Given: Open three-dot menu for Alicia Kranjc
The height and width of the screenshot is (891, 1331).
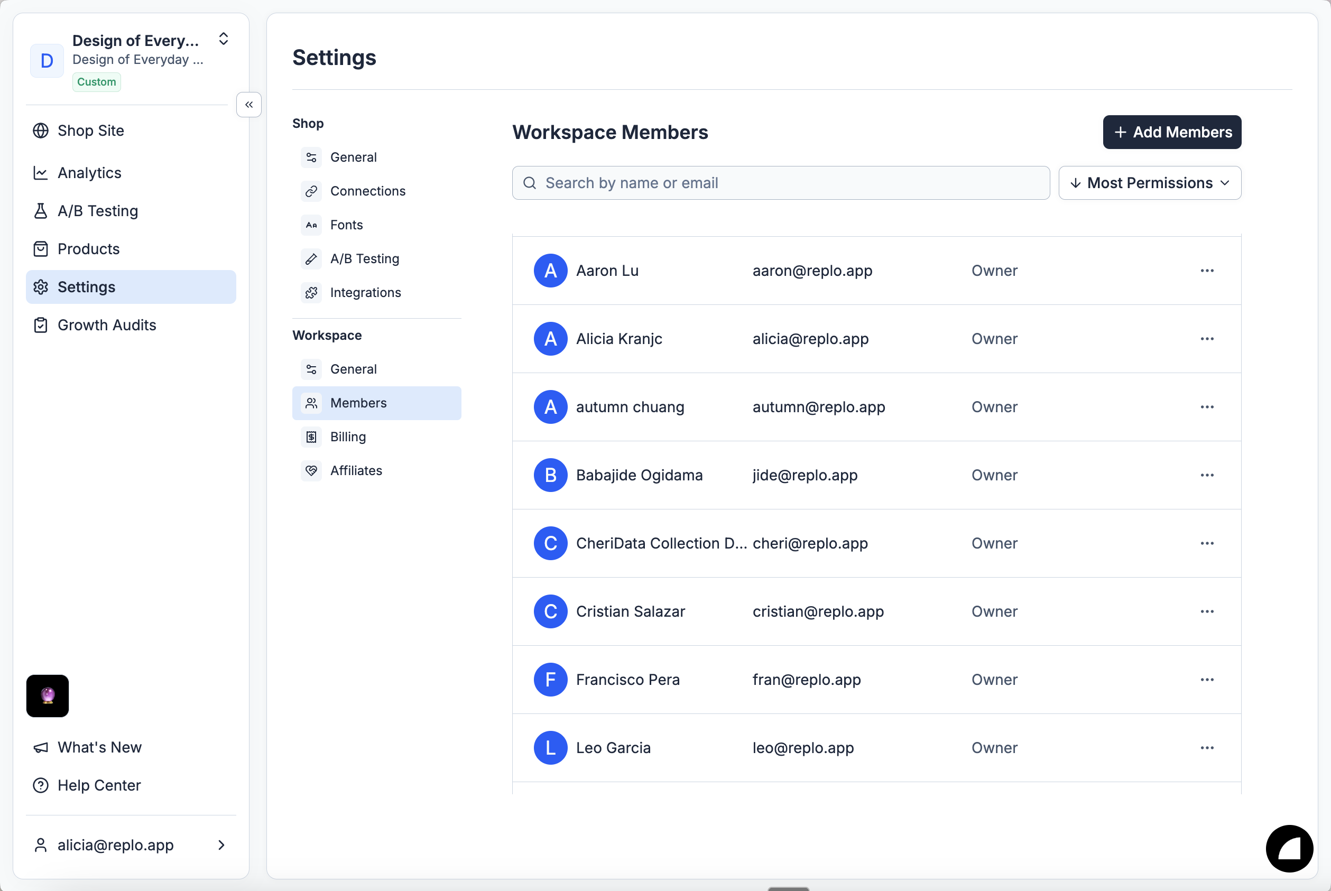Looking at the screenshot, I should click(1207, 339).
